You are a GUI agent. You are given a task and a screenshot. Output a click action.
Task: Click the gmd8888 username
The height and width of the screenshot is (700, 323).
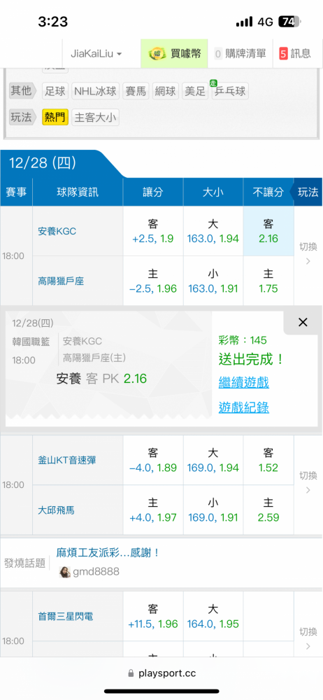pos(96,573)
